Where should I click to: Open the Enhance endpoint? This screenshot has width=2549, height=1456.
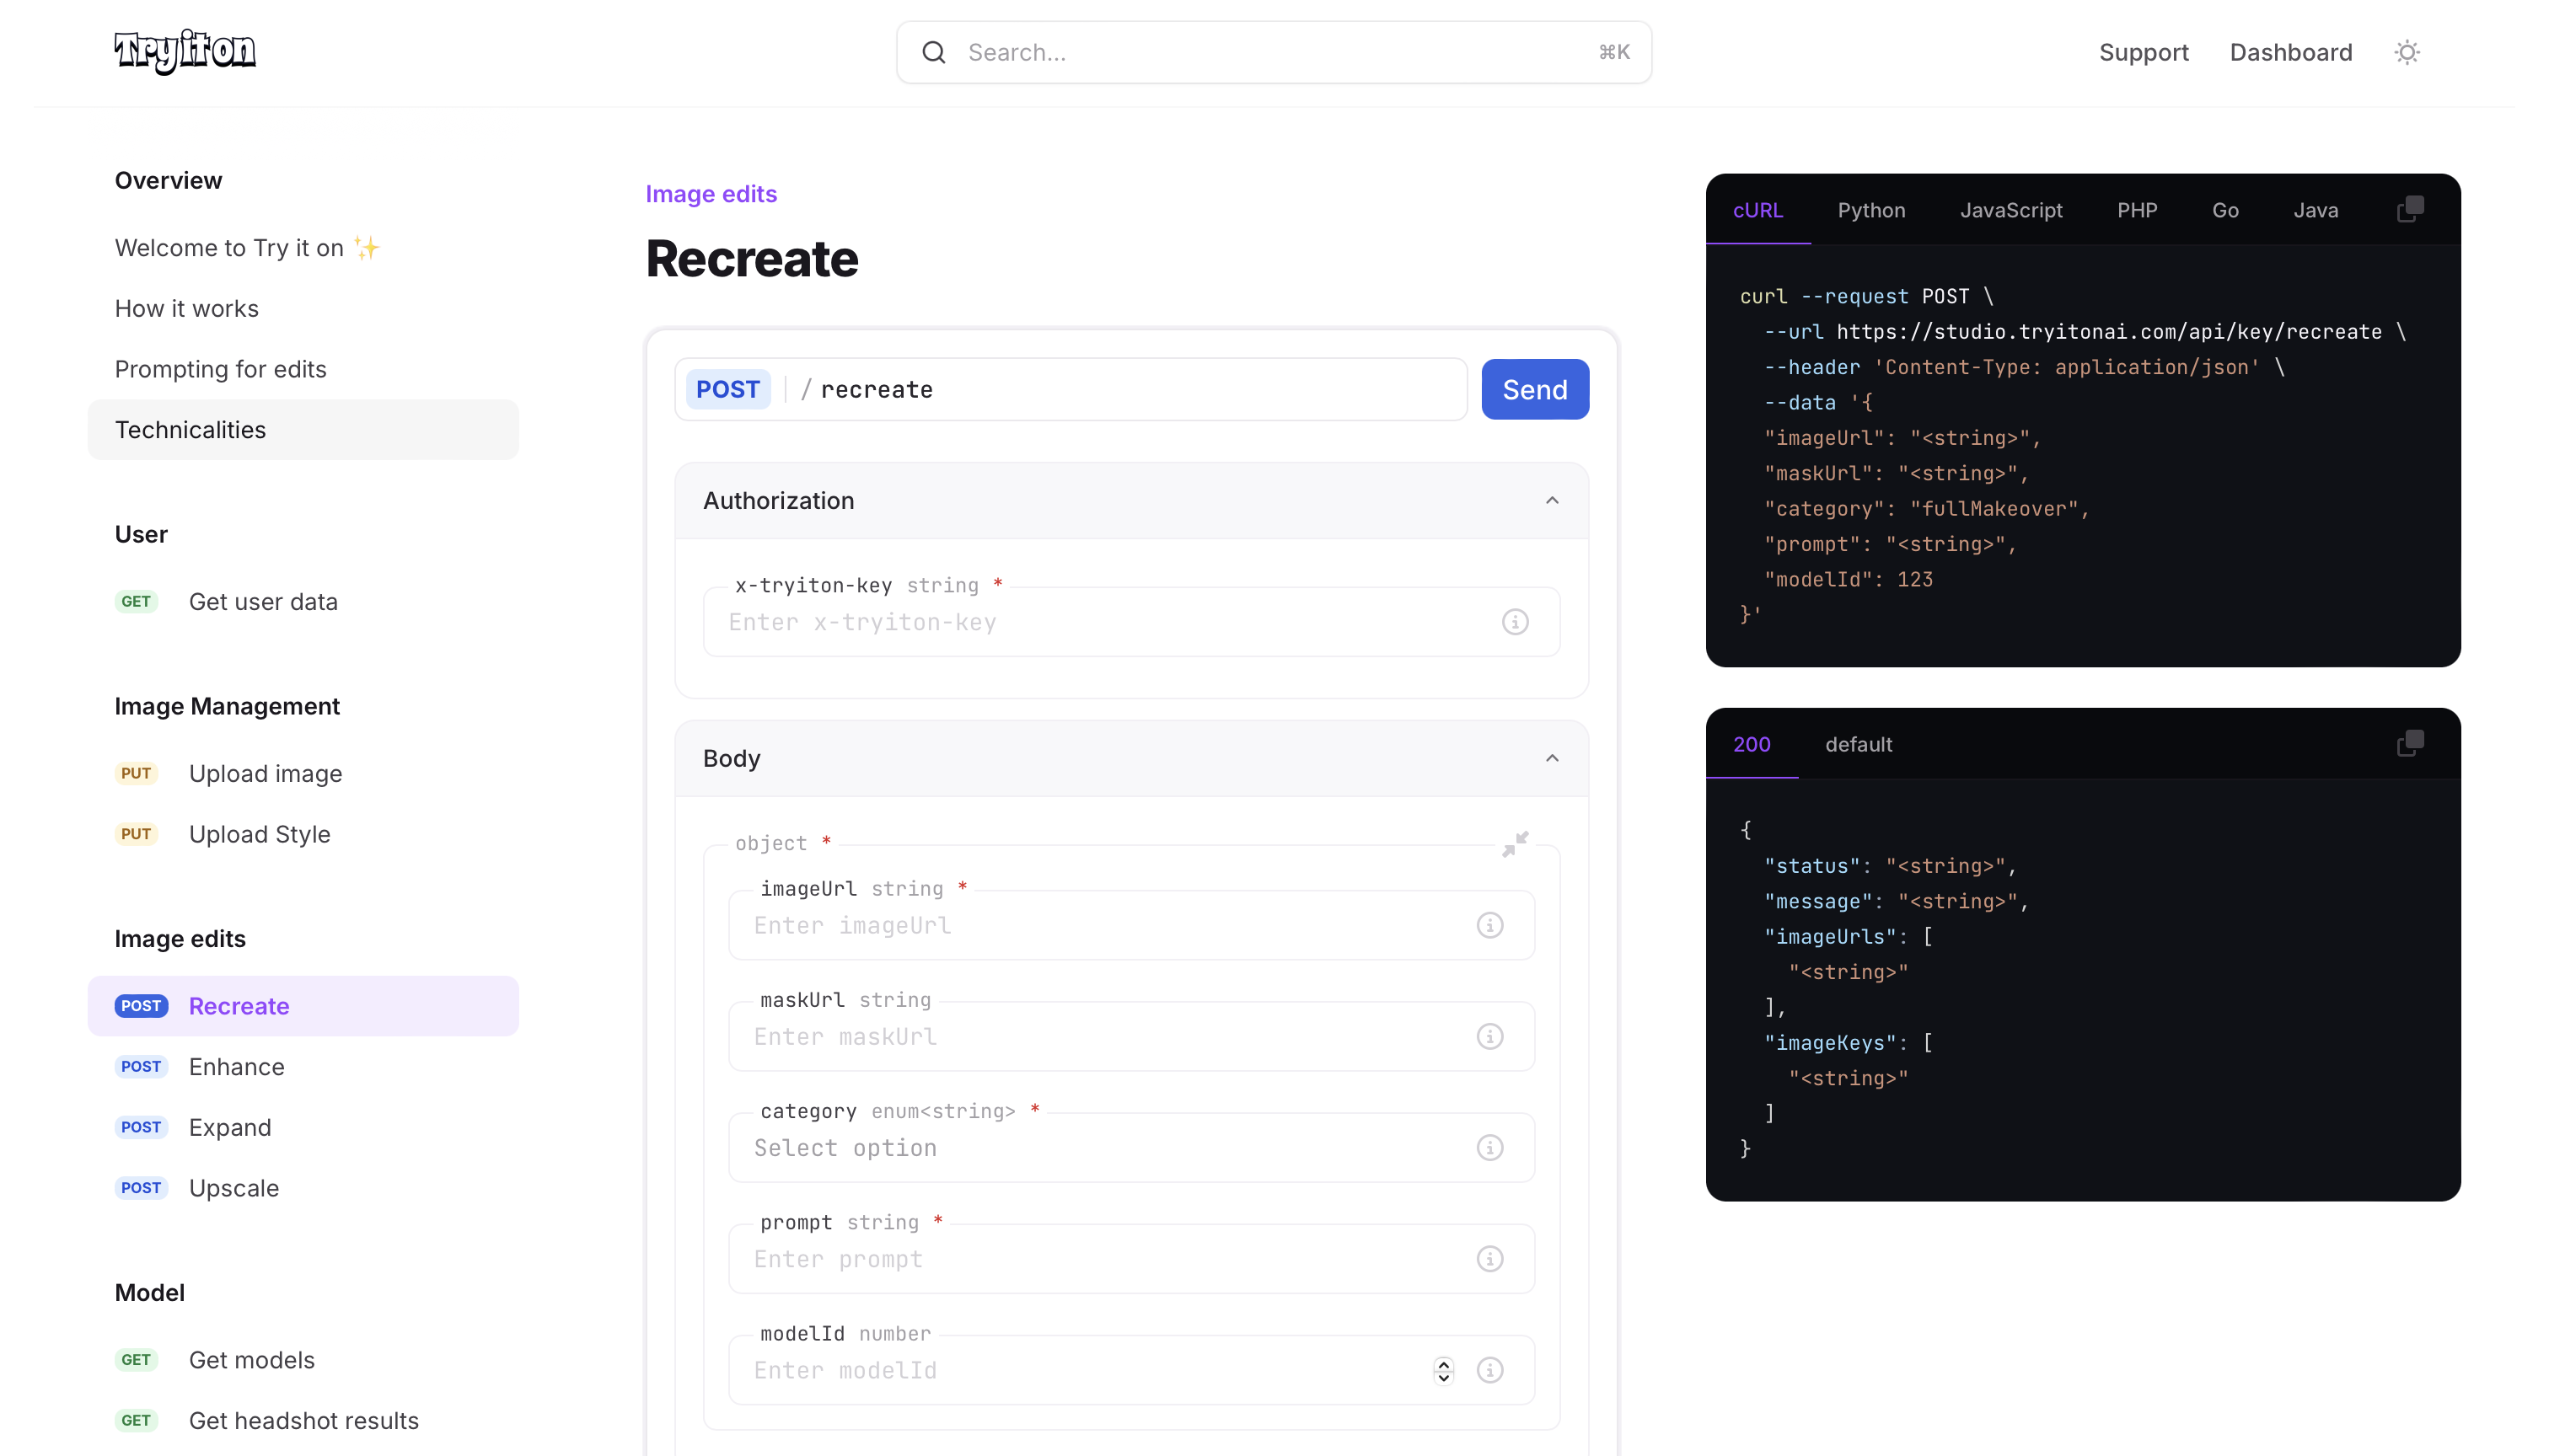303,1067
